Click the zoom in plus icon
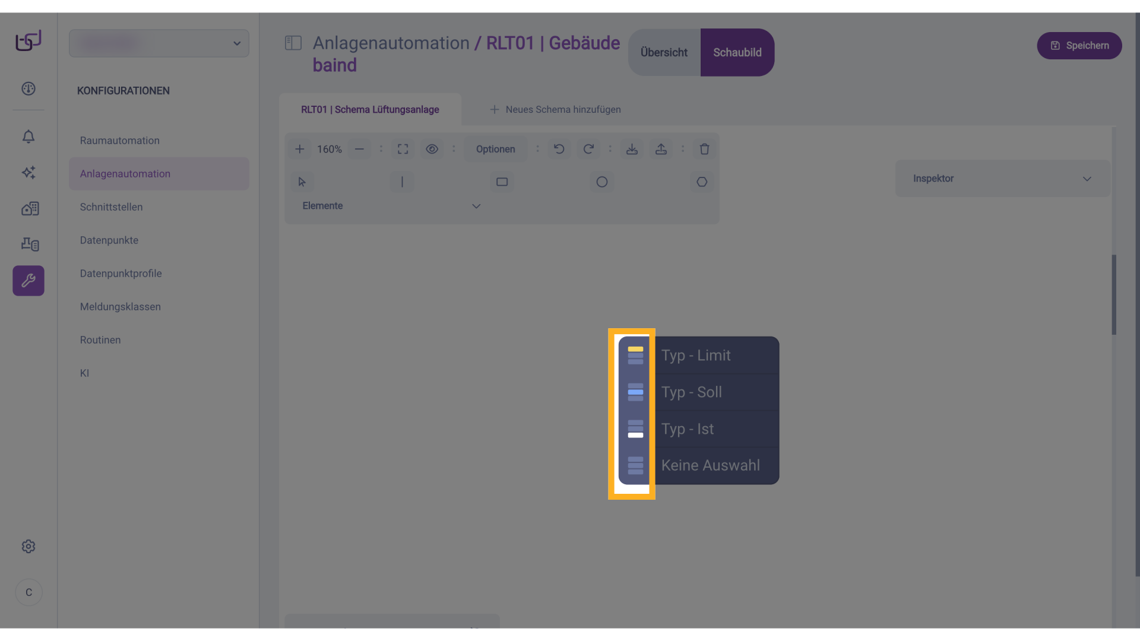The height and width of the screenshot is (641, 1140). click(300, 149)
